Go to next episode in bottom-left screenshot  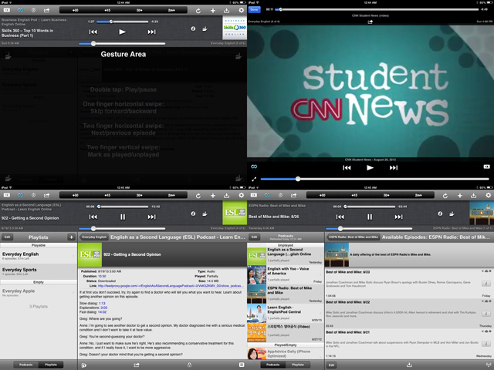[x=151, y=217]
